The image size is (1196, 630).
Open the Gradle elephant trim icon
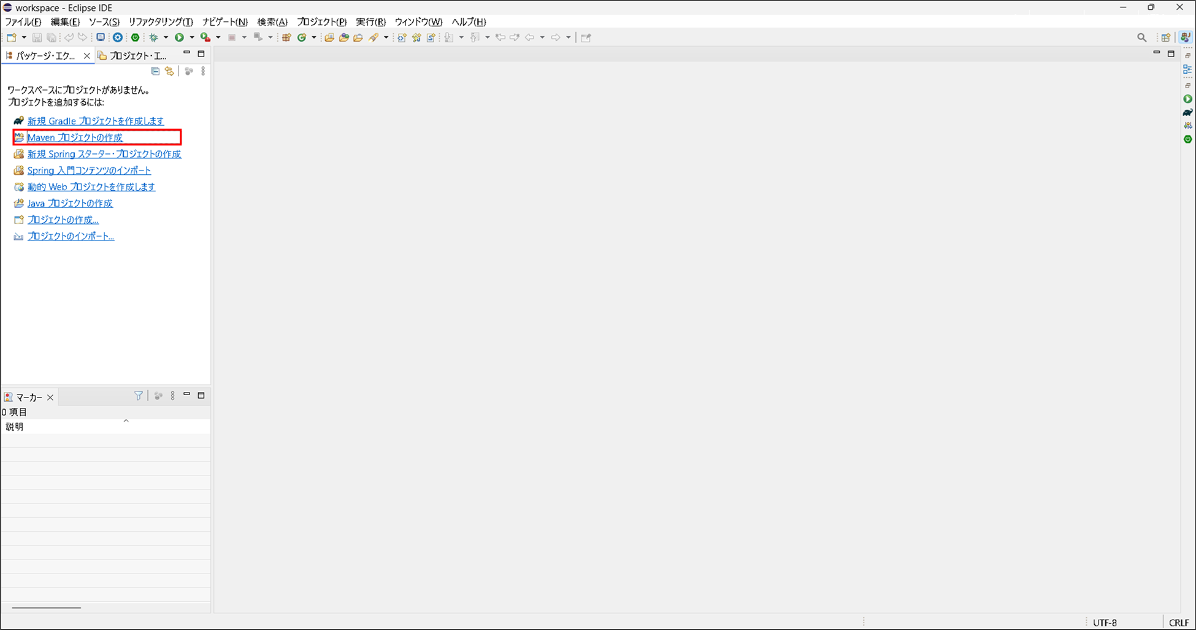pyautogui.click(x=1187, y=112)
